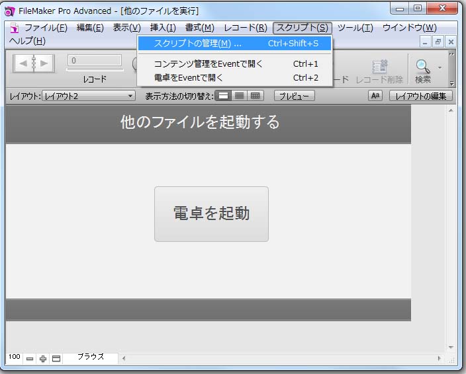Minimize the inner document window

click(x=425, y=42)
